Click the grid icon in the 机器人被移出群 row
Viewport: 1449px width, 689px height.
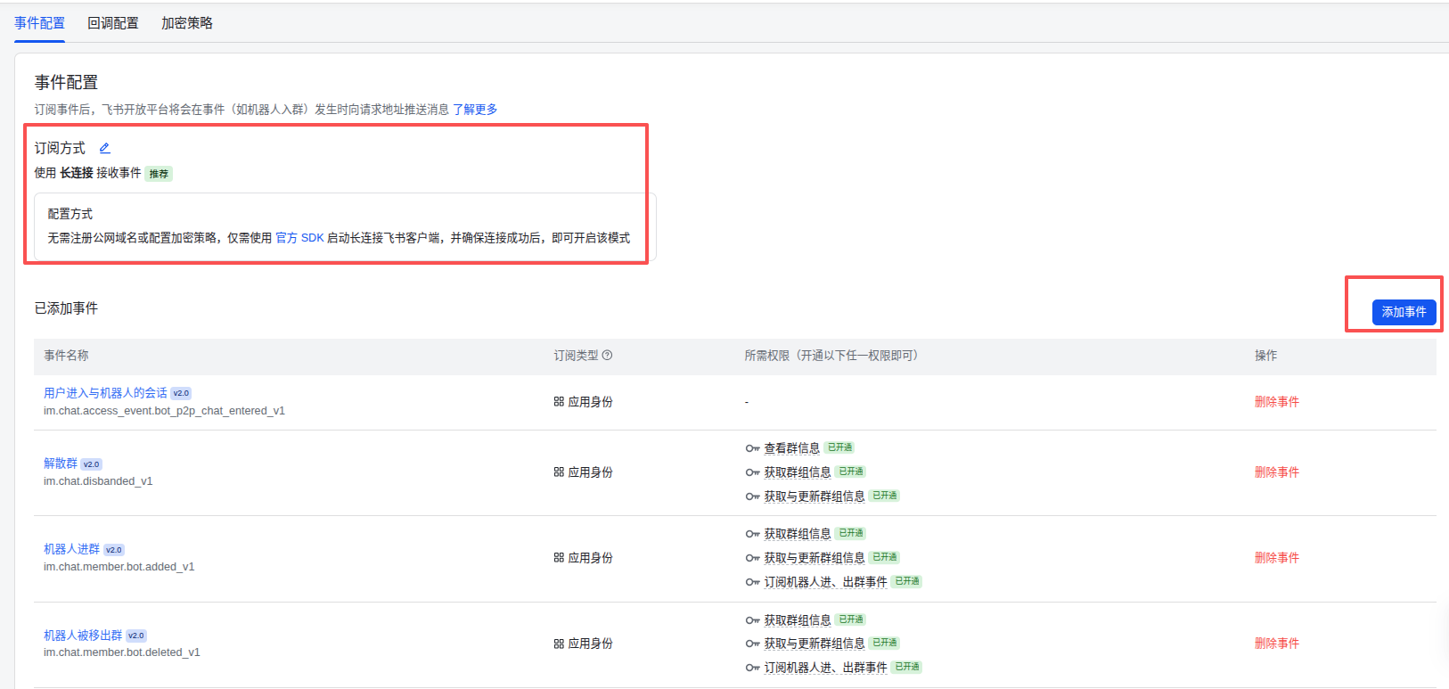[559, 644]
